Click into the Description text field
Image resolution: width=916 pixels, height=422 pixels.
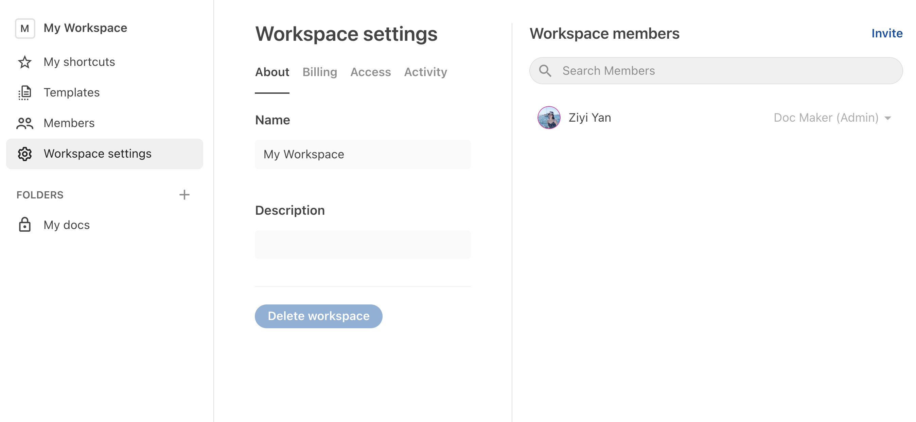(x=362, y=245)
